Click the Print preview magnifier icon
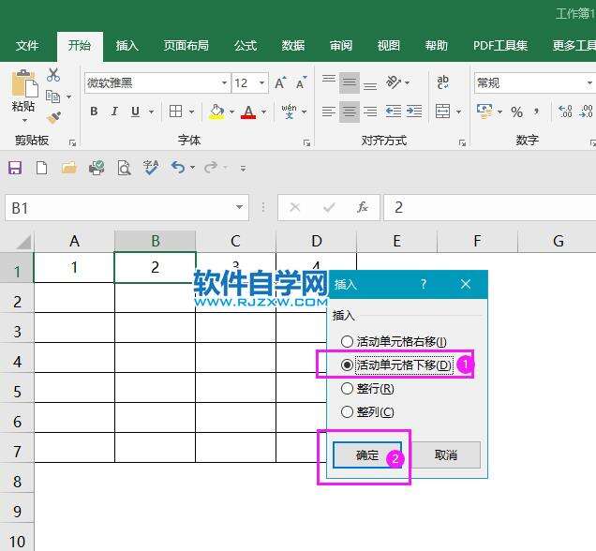 pos(124,168)
